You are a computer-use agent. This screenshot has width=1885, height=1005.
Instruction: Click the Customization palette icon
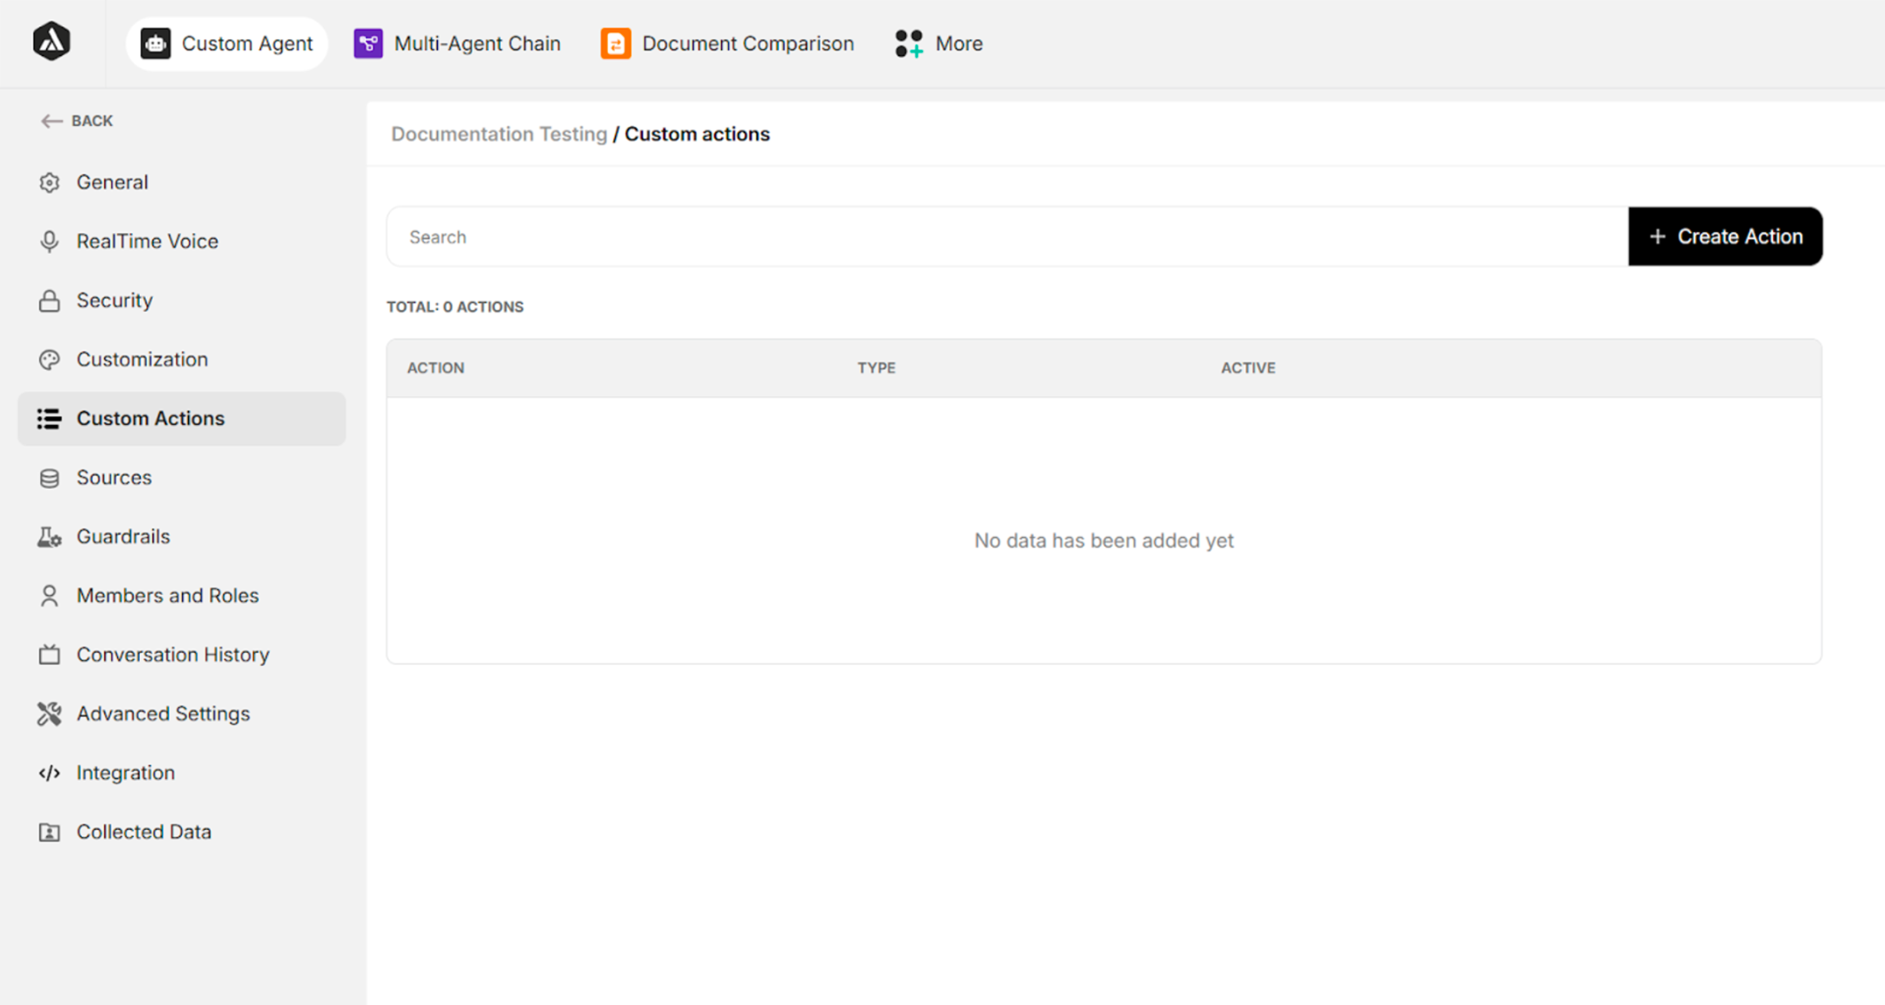coord(49,359)
